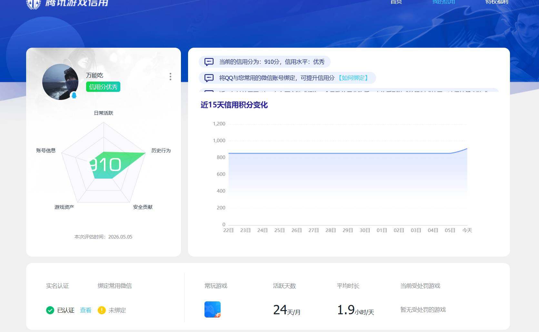The height and width of the screenshot is (332, 539).
Task: Open the 【如何绑定】 link
Action: point(353,78)
